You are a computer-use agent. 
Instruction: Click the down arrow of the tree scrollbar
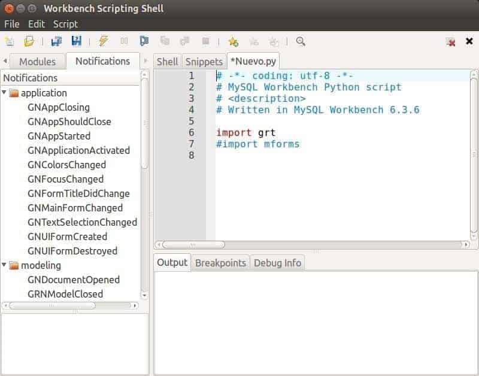(144, 295)
